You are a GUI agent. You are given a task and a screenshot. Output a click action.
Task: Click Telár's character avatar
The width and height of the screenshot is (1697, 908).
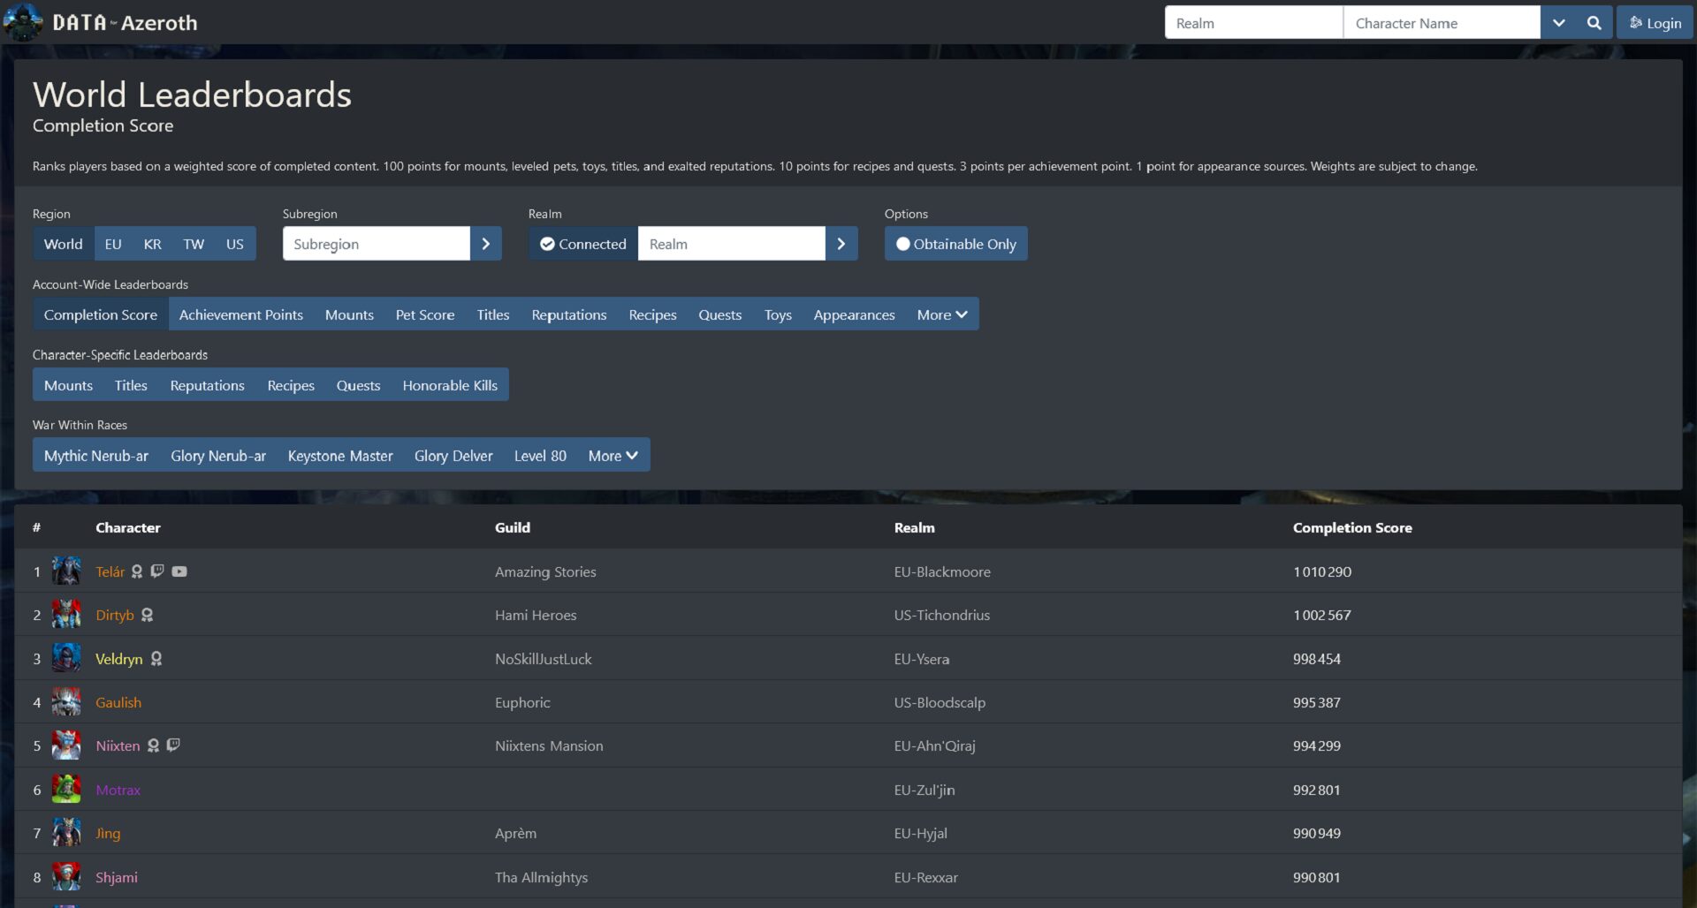66,571
